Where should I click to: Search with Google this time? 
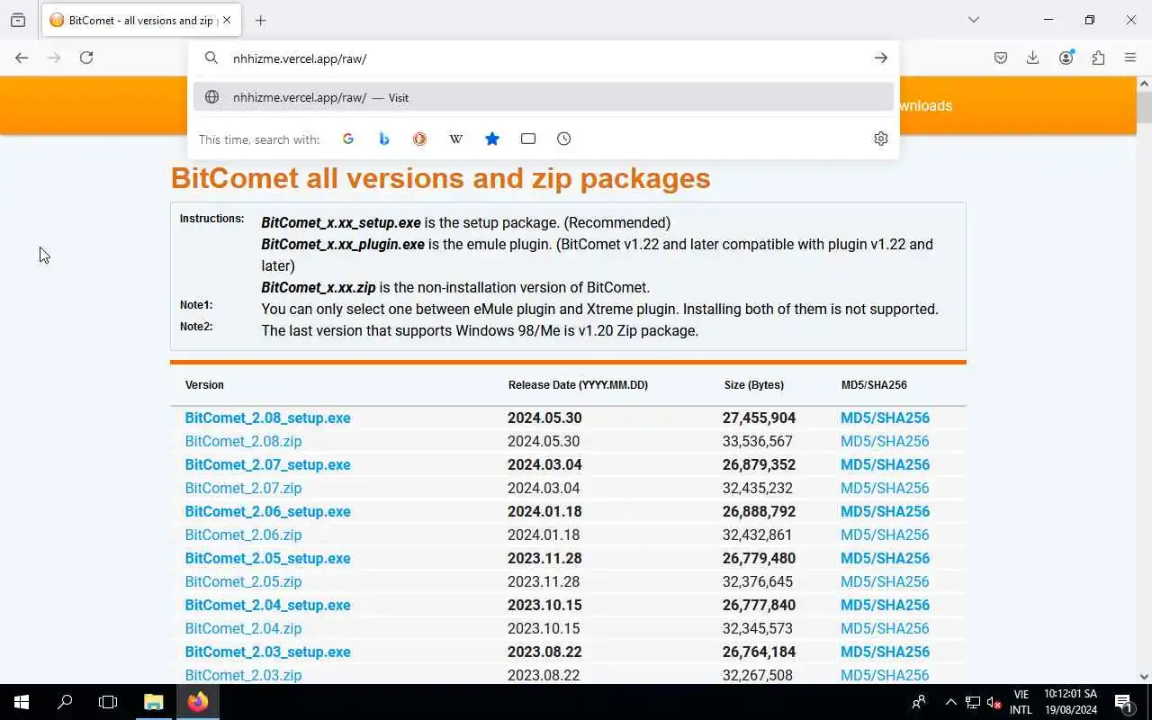tap(348, 139)
